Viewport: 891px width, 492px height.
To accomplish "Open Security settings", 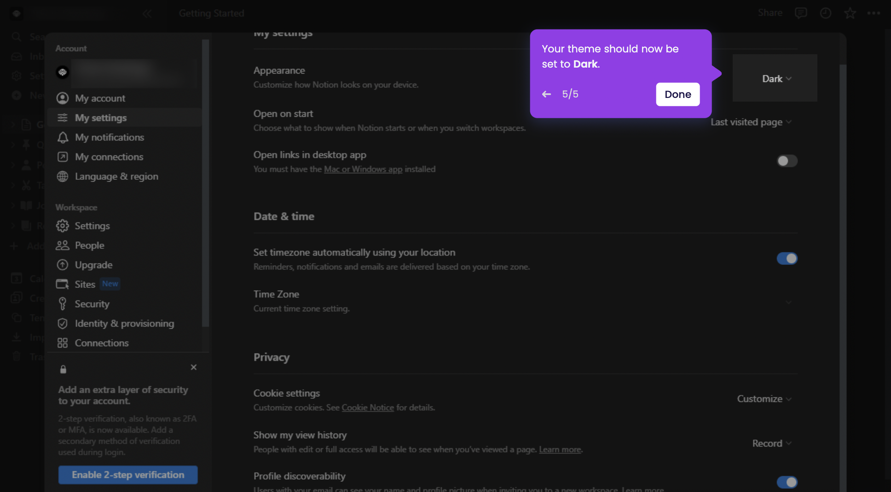I will pyautogui.click(x=93, y=303).
